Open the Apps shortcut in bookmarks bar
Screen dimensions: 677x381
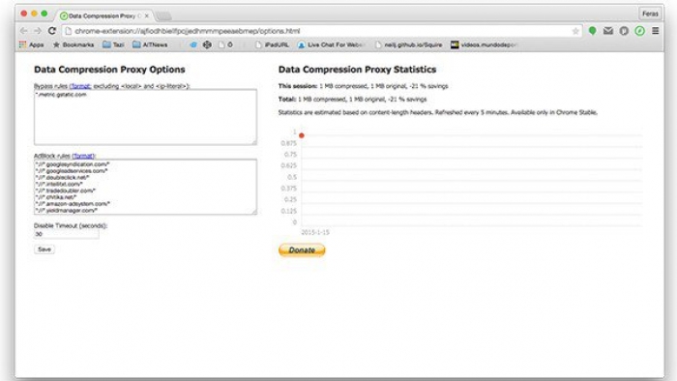point(32,44)
